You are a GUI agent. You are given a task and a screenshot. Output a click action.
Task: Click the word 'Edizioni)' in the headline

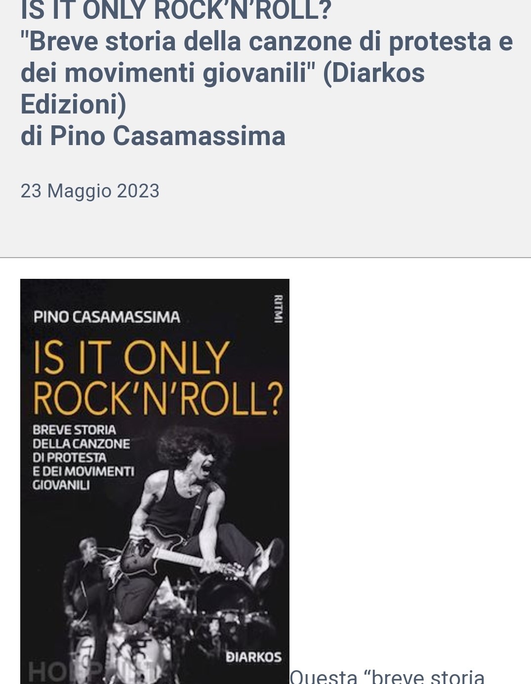coord(73,104)
